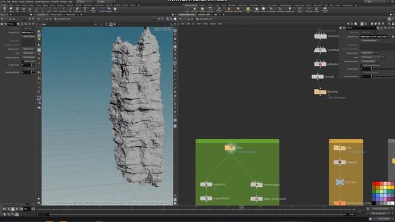Click Geometry File field in floating panel

375,37
